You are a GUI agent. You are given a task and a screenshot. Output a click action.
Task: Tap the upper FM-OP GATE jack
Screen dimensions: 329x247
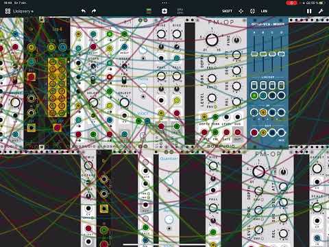(226, 132)
